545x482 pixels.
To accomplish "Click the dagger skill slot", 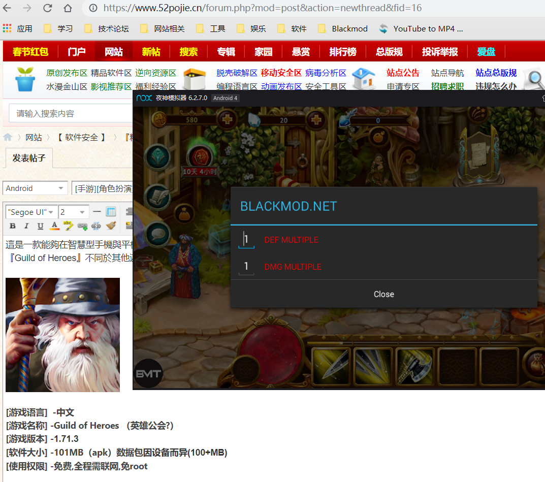I will coord(331,366).
